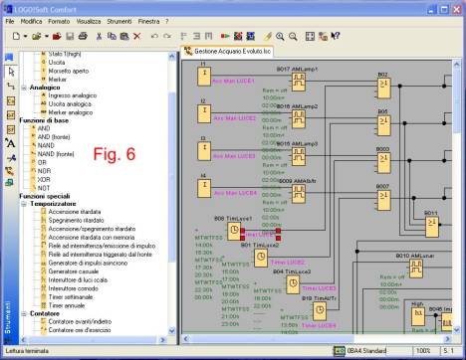Pick the XOR basic function

coord(44,179)
